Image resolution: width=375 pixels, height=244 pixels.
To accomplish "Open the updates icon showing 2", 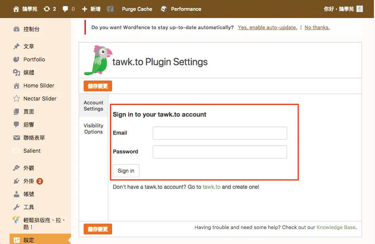I will [x=47, y=9].
